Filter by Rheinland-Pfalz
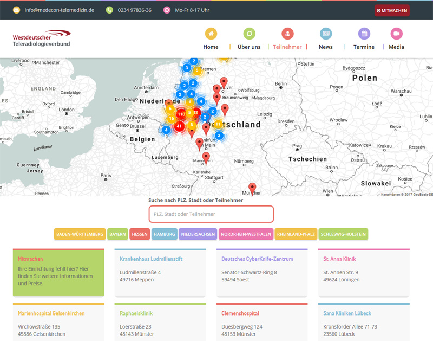Viewport: 433px width, 341px height. coord(296,234)
